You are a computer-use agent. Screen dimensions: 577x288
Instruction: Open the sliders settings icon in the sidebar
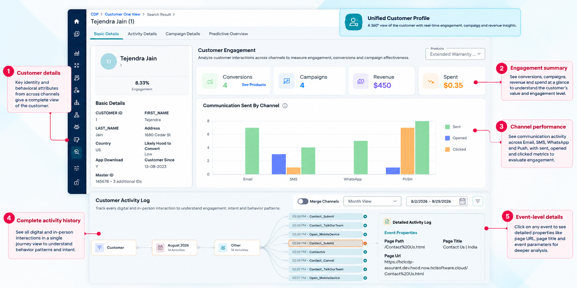pyautogui.click(x=76, y=168)
